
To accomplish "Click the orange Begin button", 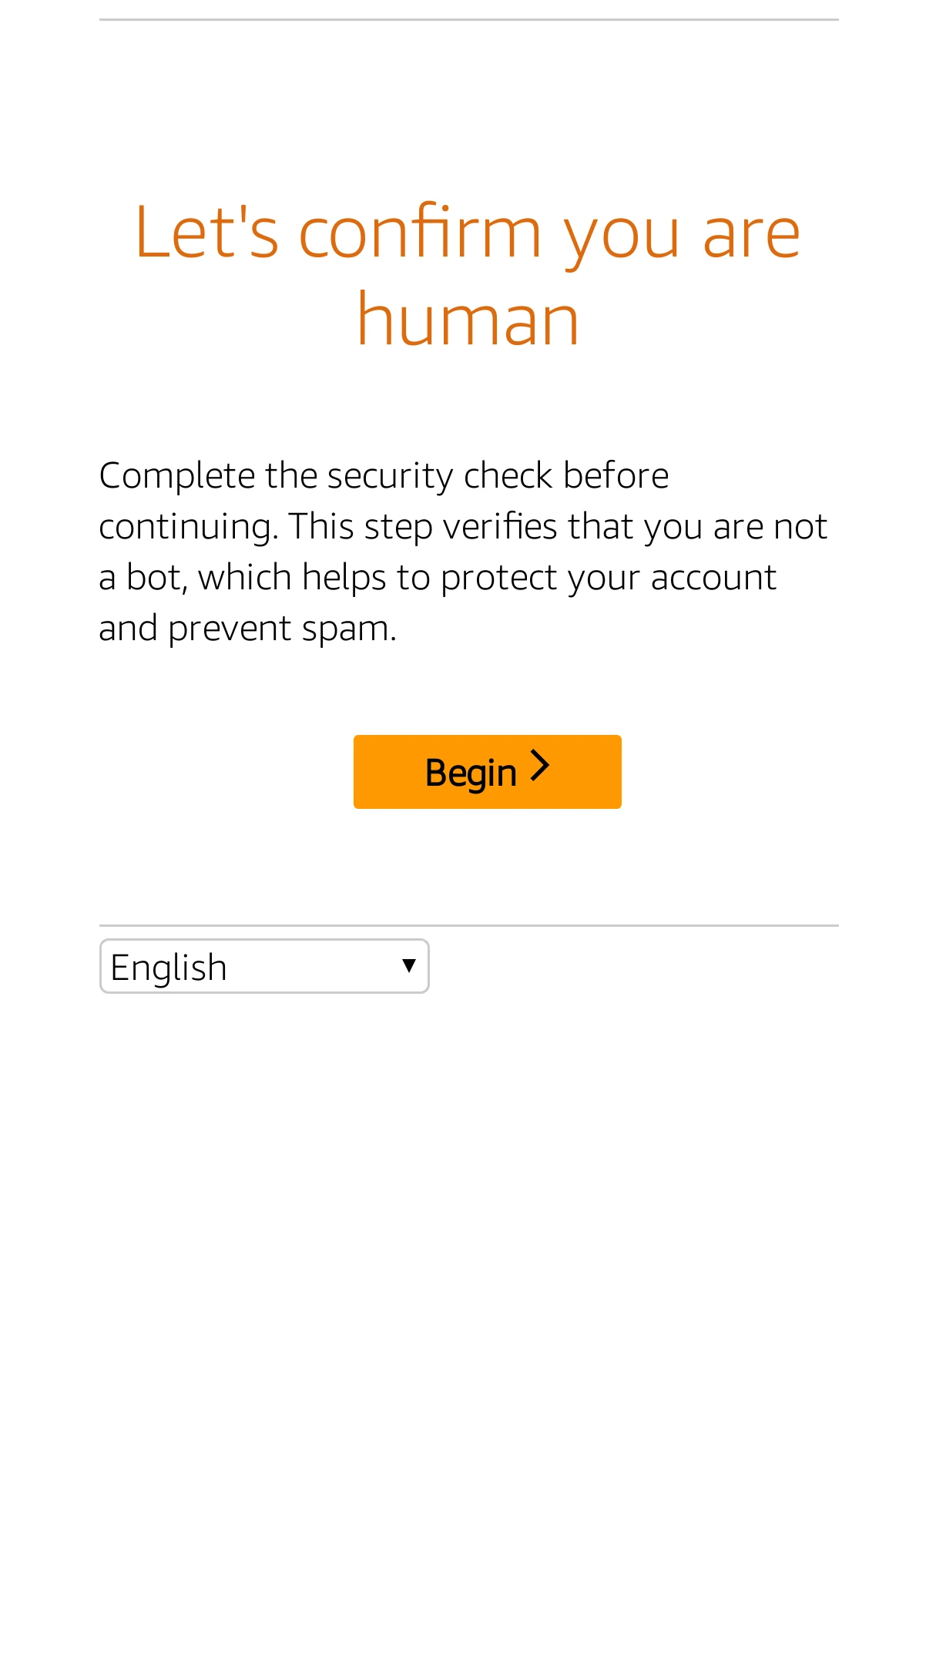I will (487, 771).
